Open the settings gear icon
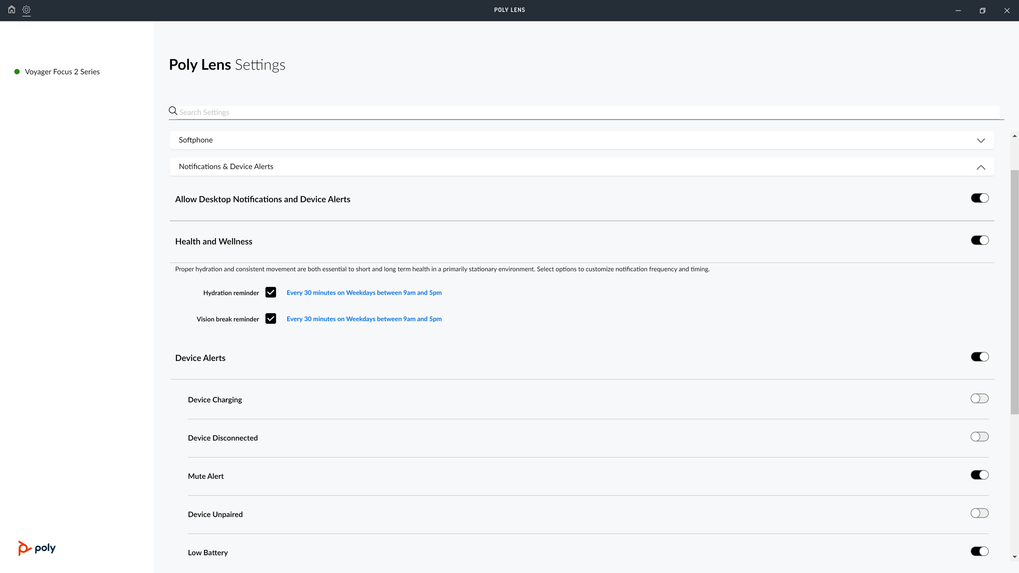The width and height of the screenshot is (1019, 573). coord(26,10)
